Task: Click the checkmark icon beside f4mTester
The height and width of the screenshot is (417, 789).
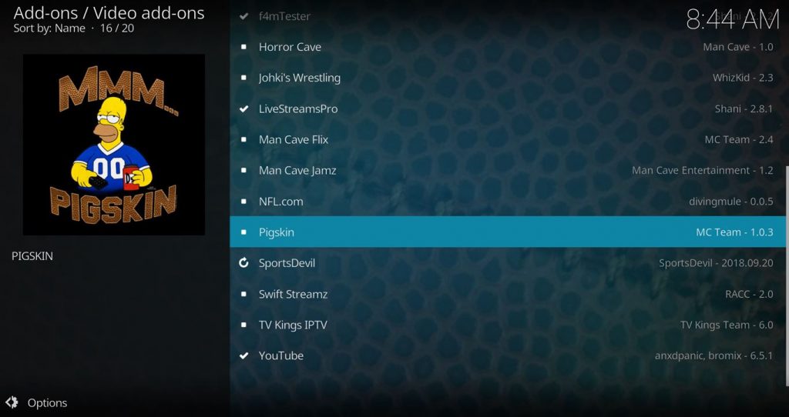Action: (244, 16)
